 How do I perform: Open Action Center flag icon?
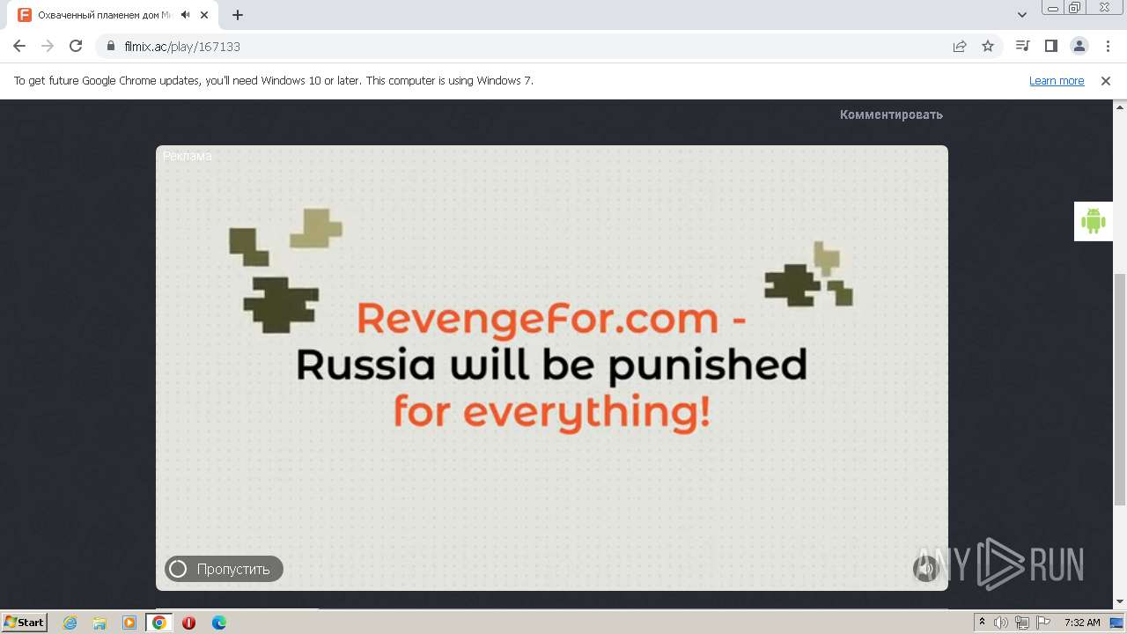tap(1043, 623)
